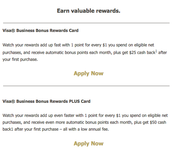The width and height of the screenshot is (172, 153).
Task: Click the divider between the two card sections
Action: pos(86,86)
